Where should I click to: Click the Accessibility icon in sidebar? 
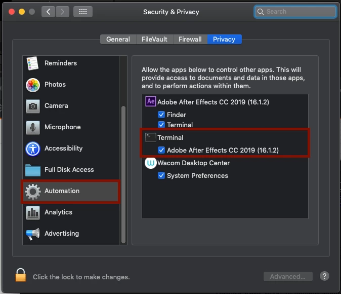[33, 149]
